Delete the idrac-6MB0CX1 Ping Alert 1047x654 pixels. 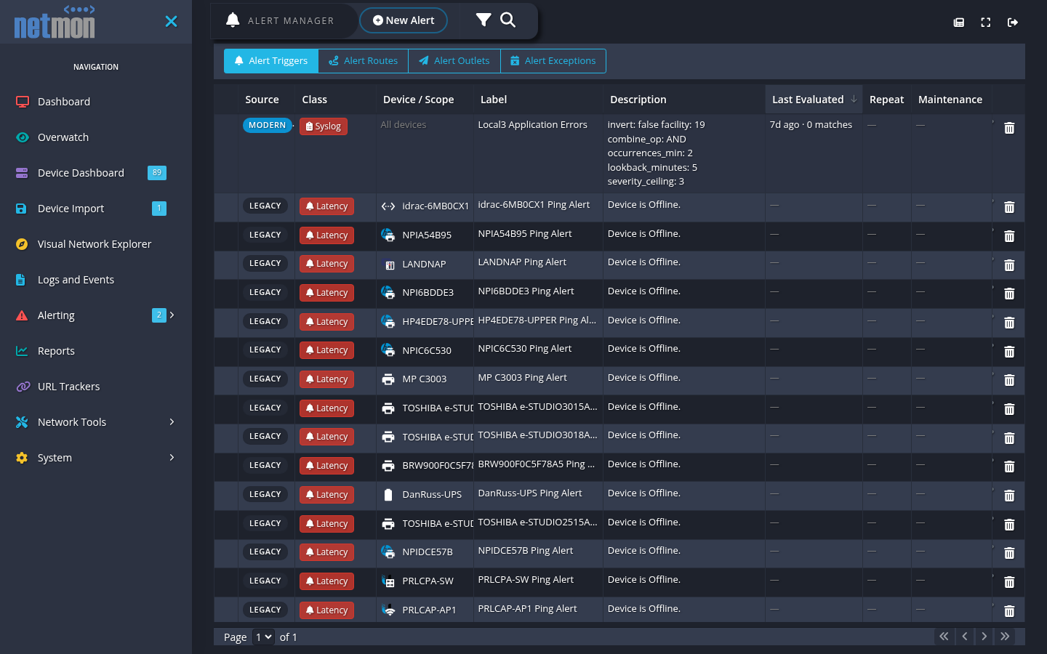[1009, 207]
